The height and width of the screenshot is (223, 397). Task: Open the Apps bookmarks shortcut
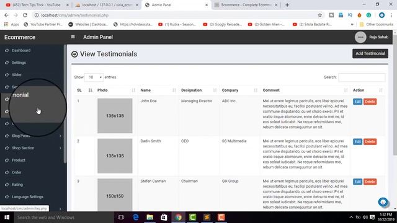pos(12,24)
